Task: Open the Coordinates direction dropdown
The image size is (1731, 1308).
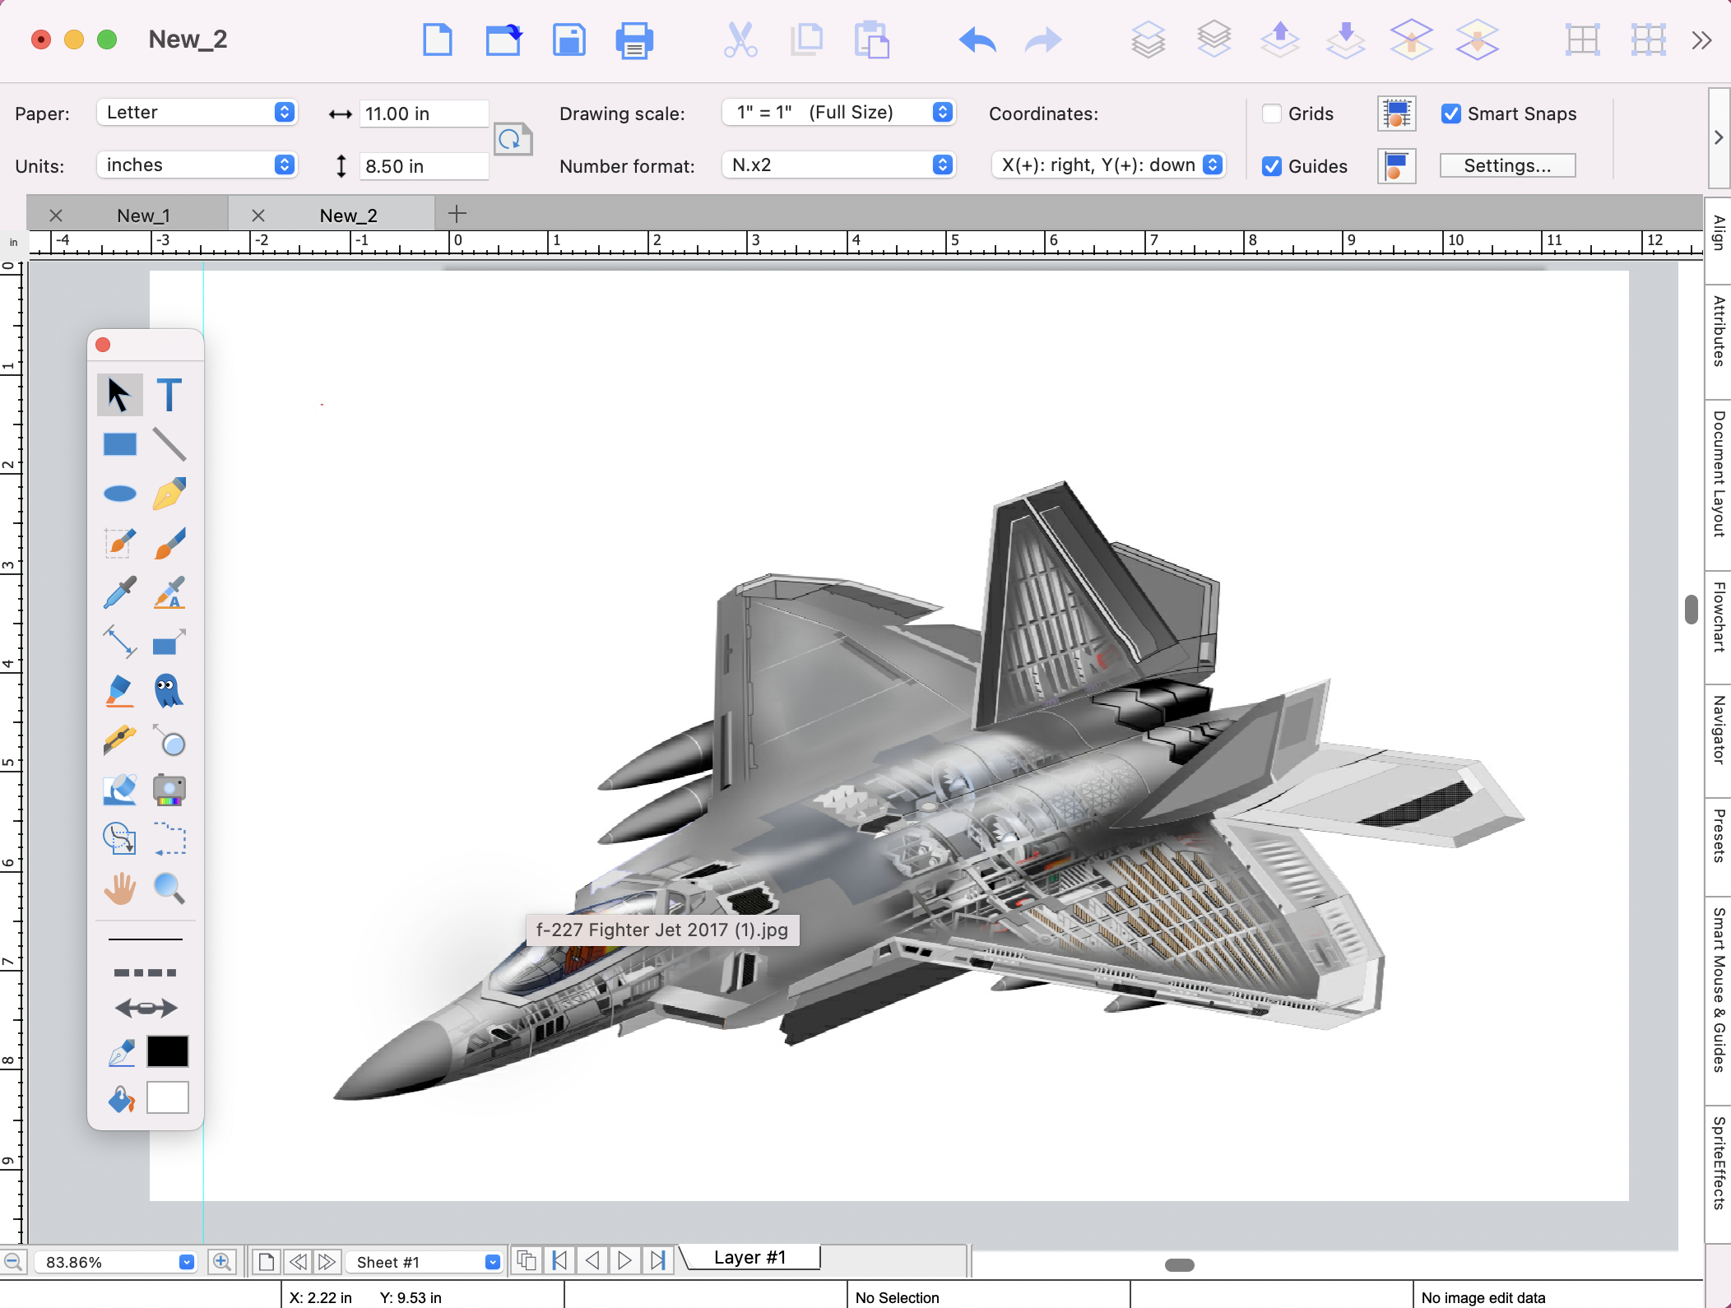Action: pos(1108,165)
